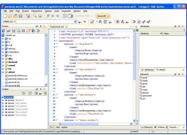Click the validation options wrench-check icon
Image resolution: width=187 pixels, height=135 pixels.
tap(100, 22)
